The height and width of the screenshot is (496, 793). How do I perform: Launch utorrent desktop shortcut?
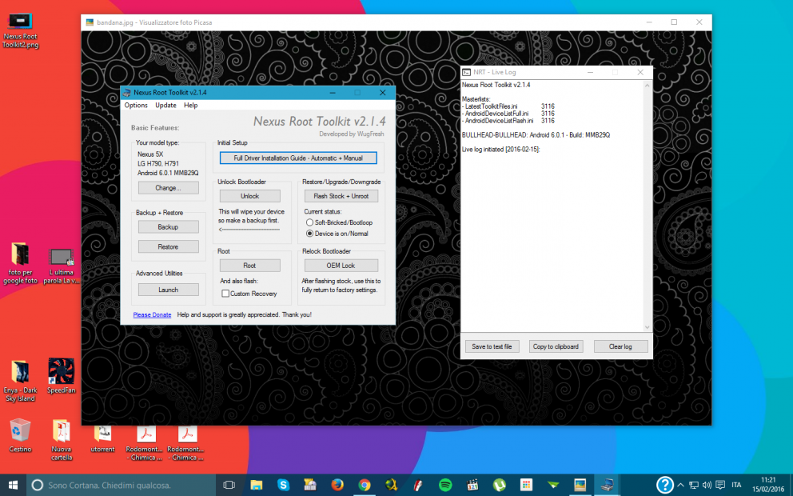pos(102,438)
